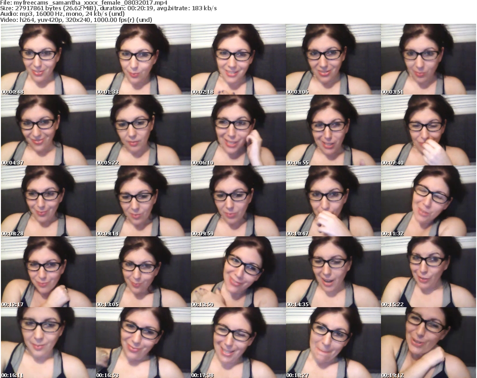Select the thumbnail stamped 00:03:51
477x378 pixels.
click(x=429, y=59)
